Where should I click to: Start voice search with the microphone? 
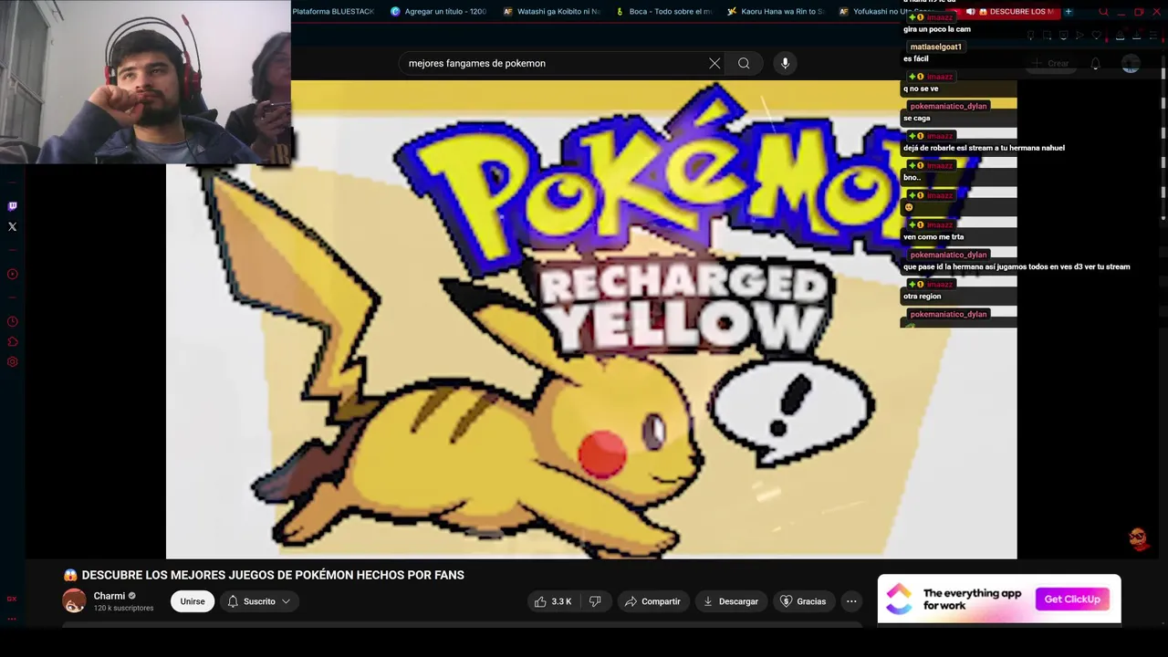pyautogui.click(x=785, y=63)
